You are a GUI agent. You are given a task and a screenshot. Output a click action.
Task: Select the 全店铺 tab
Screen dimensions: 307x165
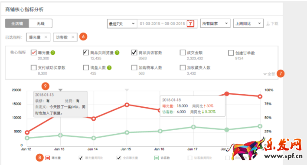pos(17,23)
